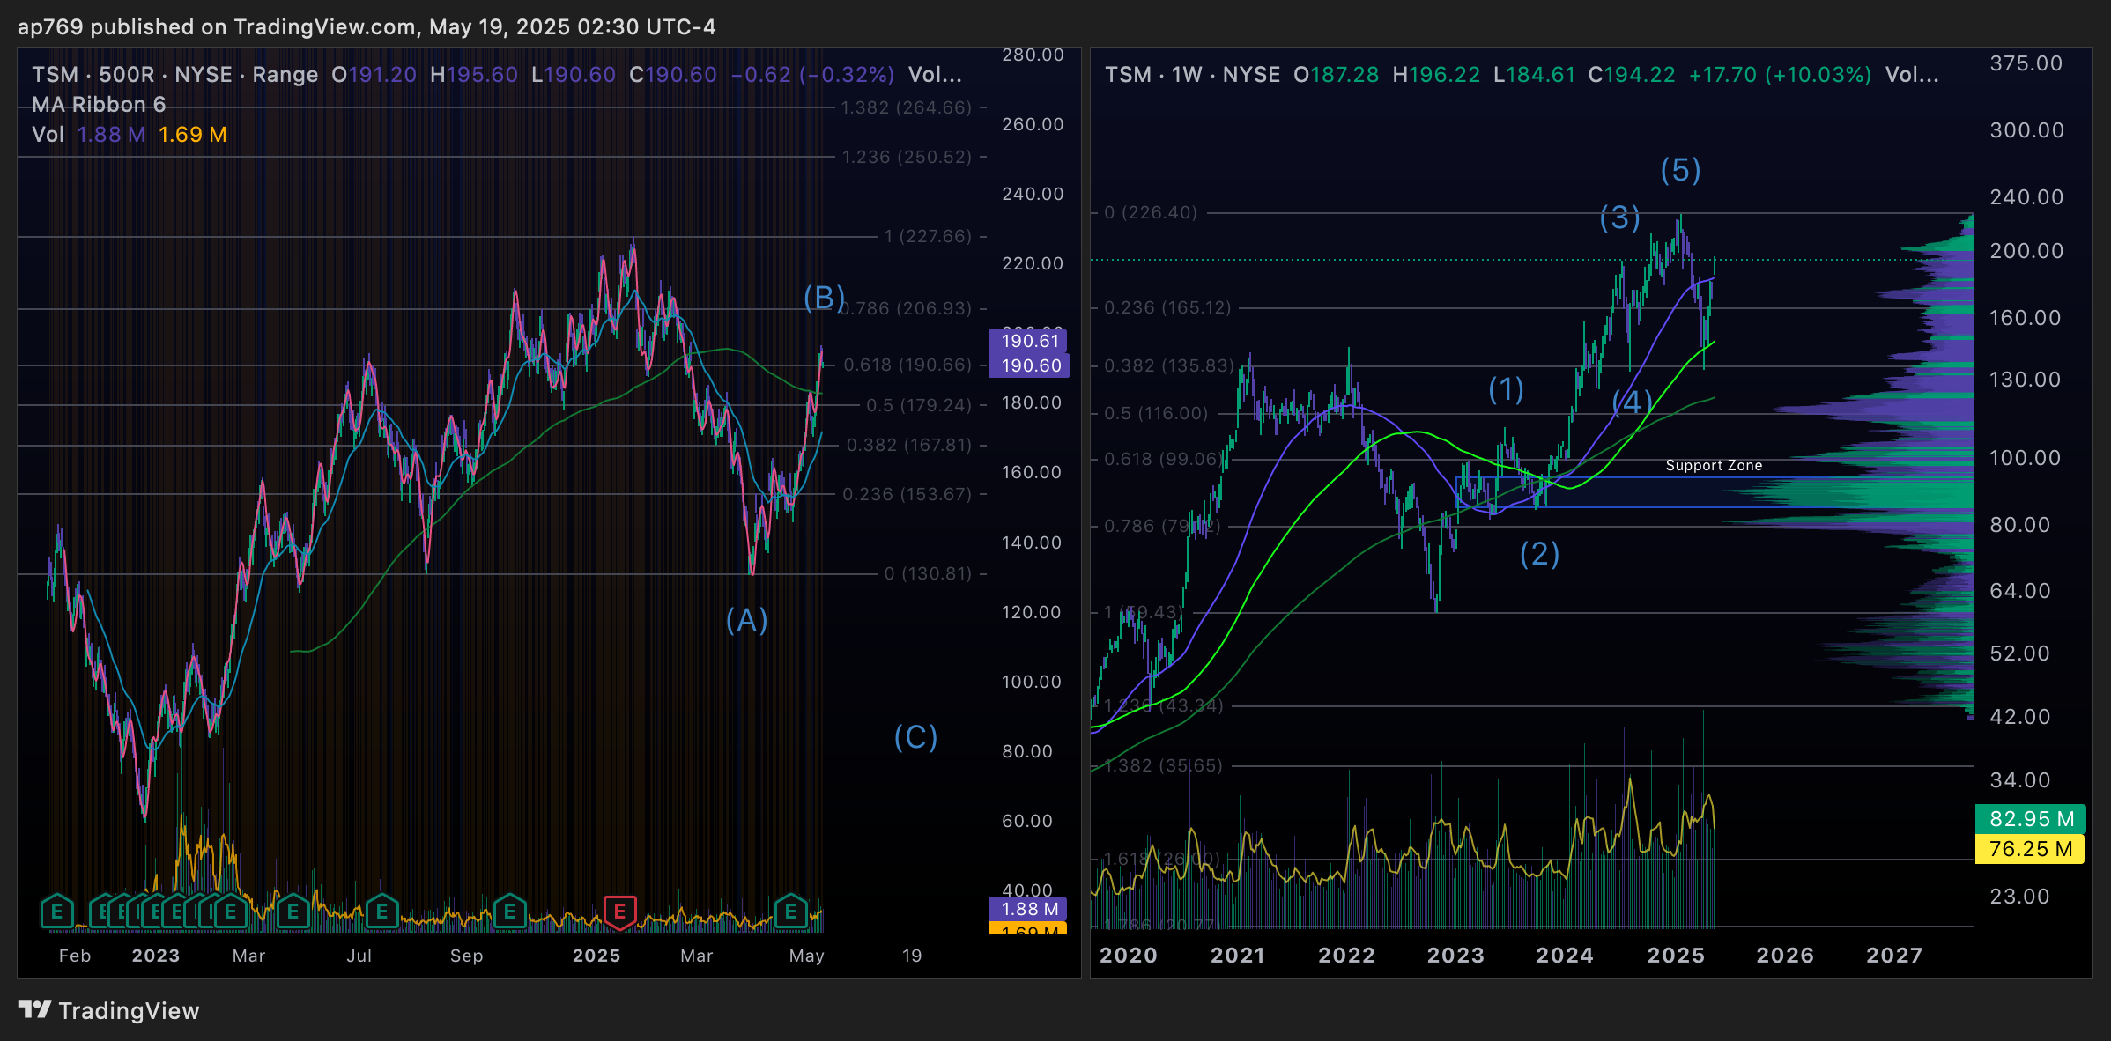2111x1041 pixels.
Task: Select the (3) wave label on weekly chart
Action: pyautogui.click(x=1619, y=217)
